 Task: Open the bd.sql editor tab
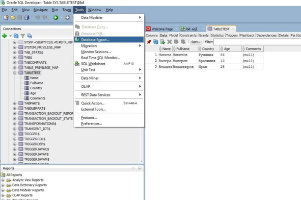tap(191, 29)
